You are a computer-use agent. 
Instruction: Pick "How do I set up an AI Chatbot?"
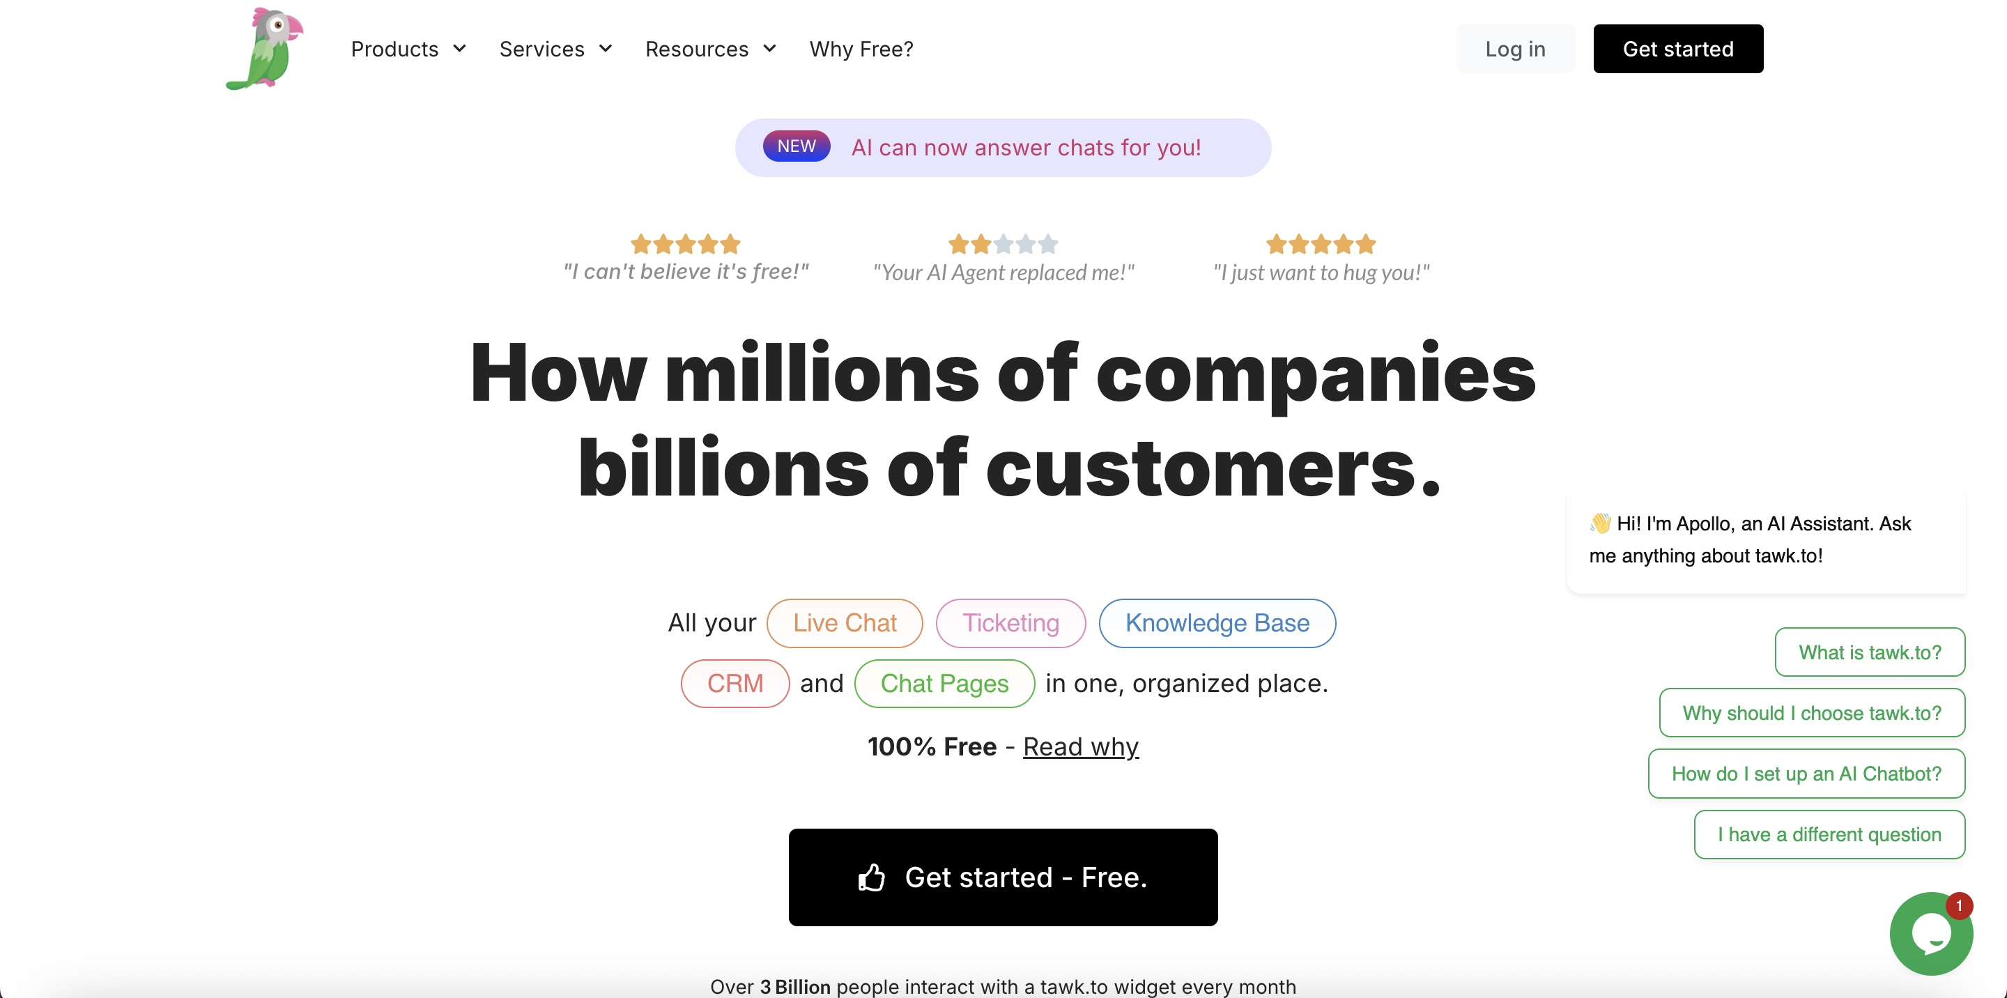pos(1806,774)
